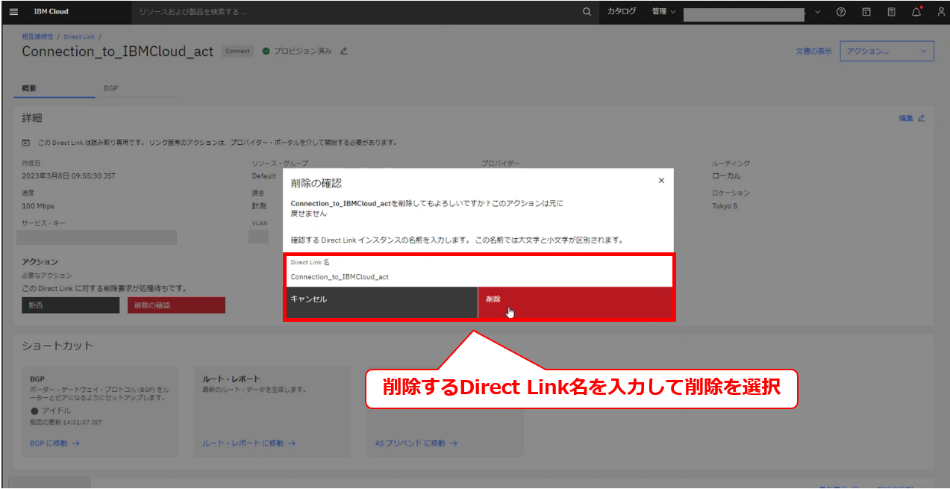Viewport: 950px width, 489px height.
Task: Switch to the BGP tab
Action: pos(110,88)
